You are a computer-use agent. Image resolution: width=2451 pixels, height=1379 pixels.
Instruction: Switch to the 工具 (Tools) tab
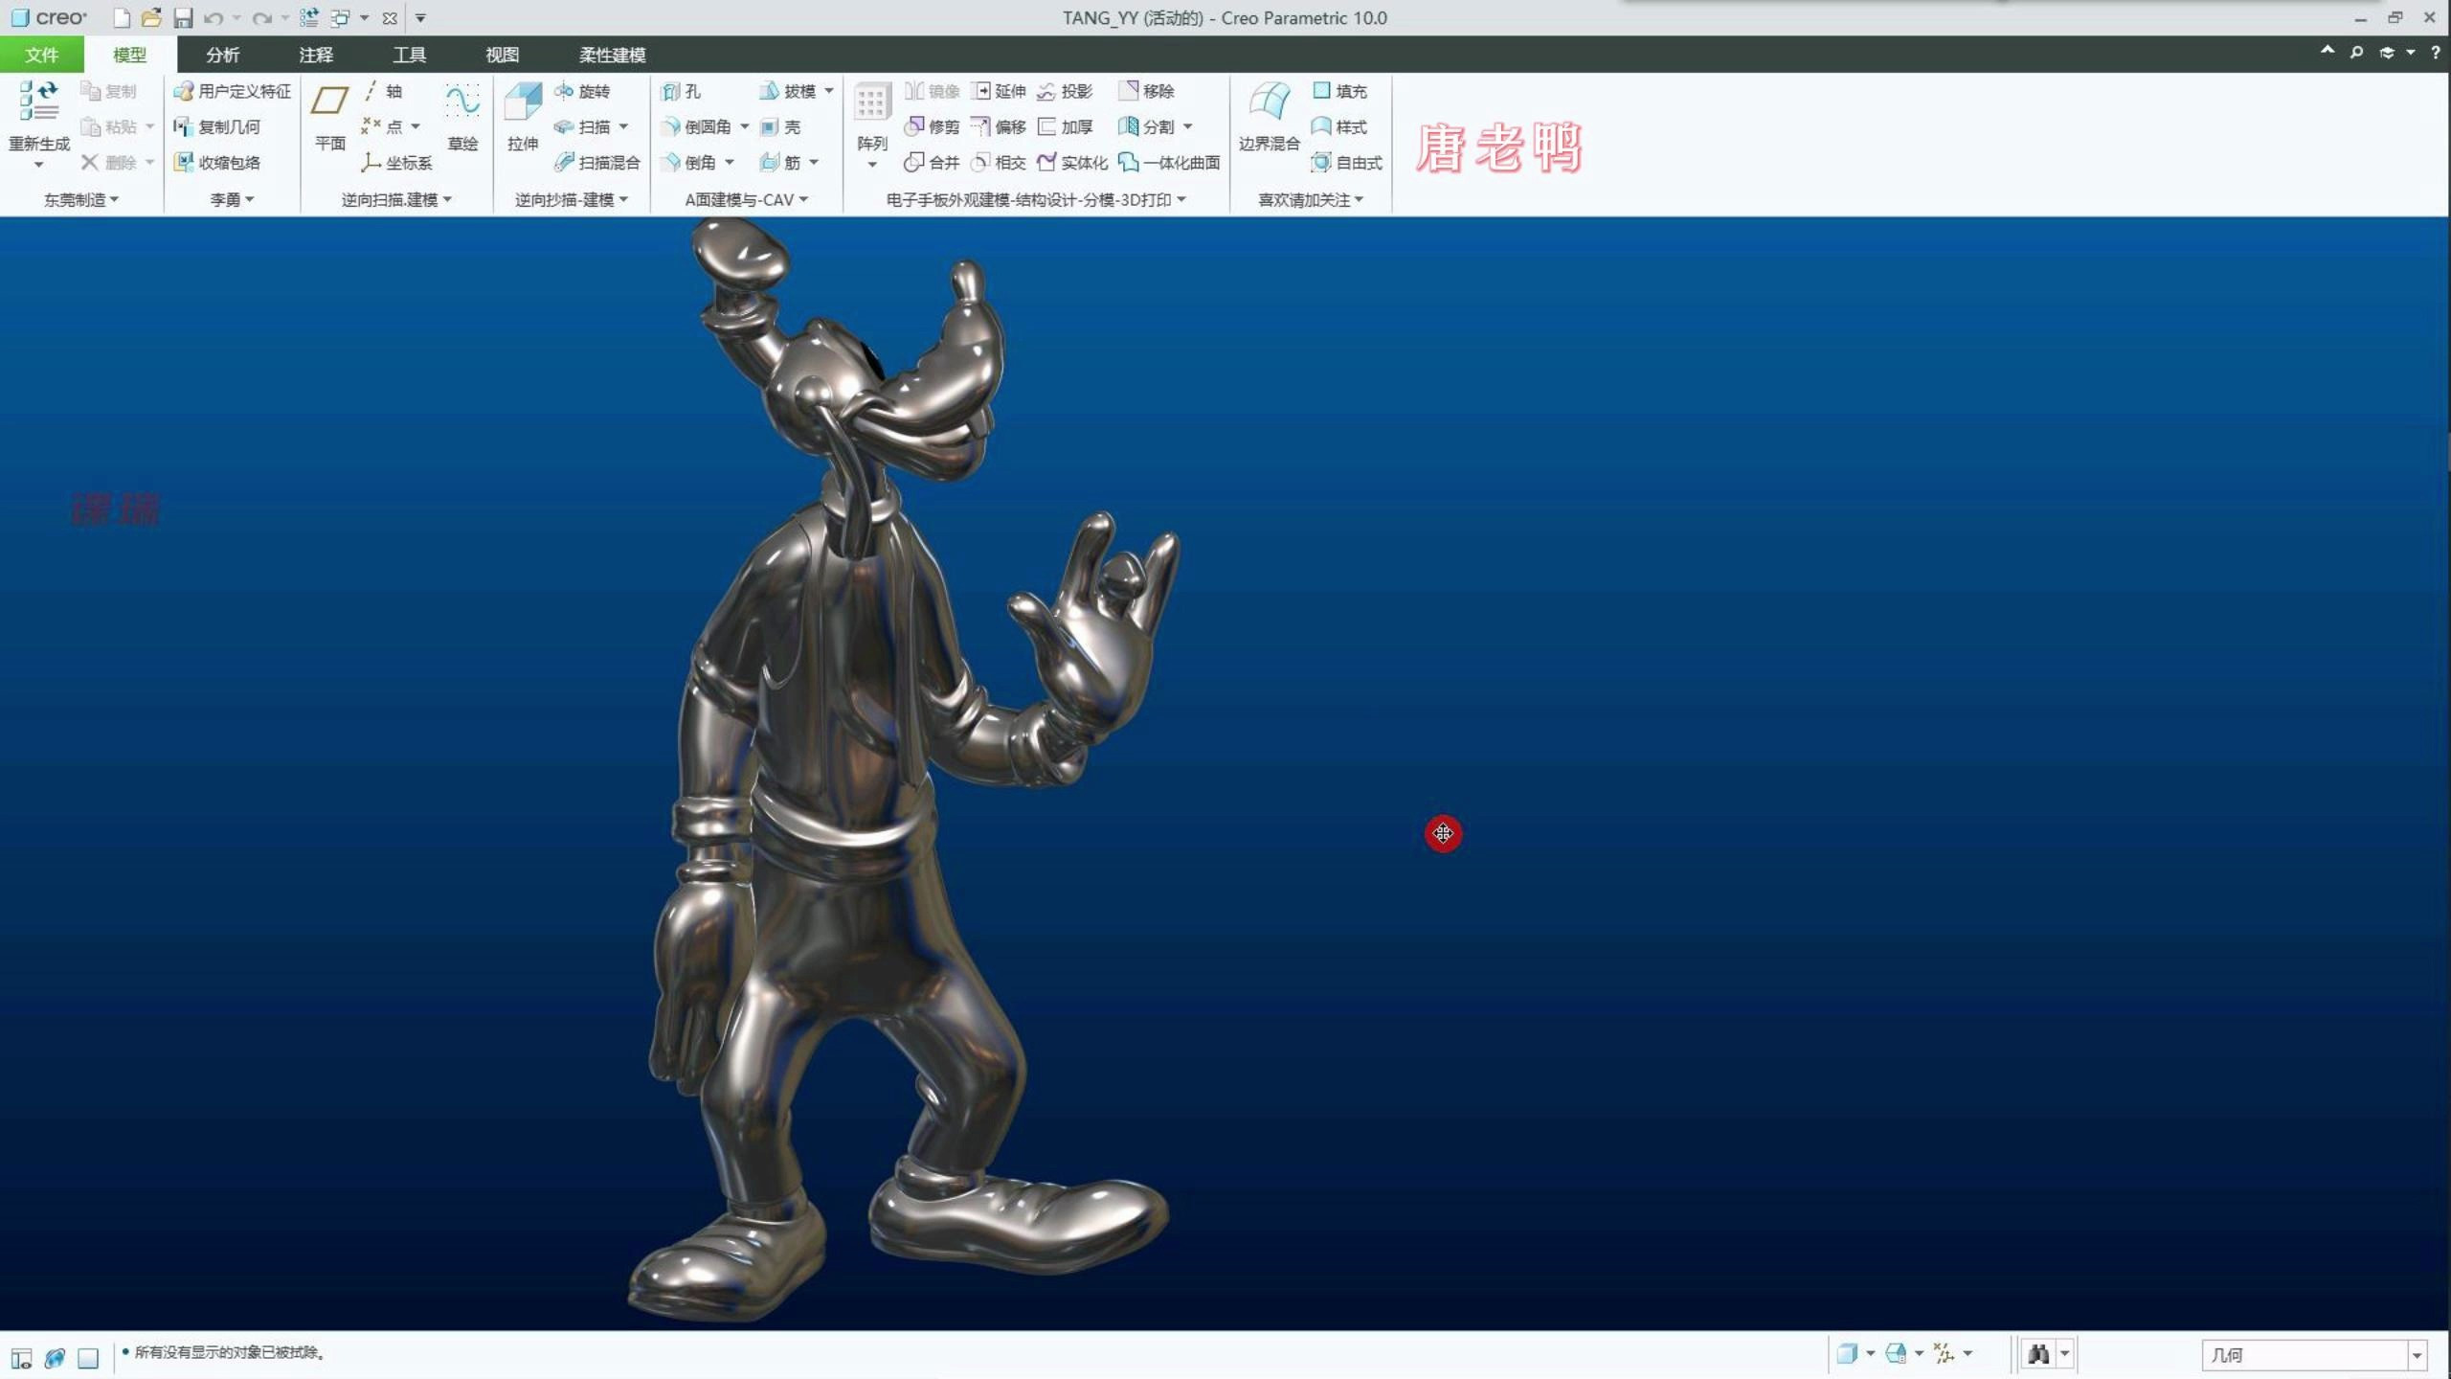tap(409, 55)
